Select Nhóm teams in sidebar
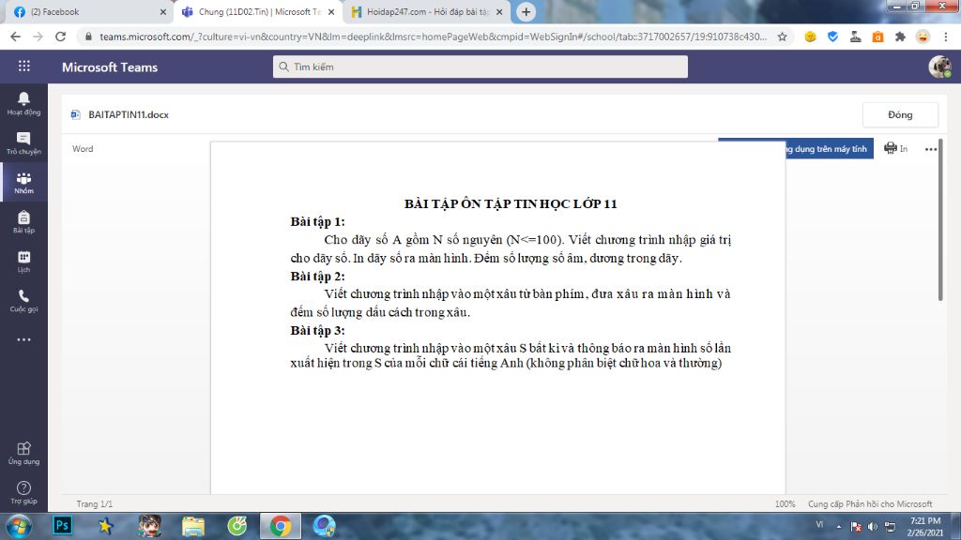961x540 pixels. click(x=23, y=183)
